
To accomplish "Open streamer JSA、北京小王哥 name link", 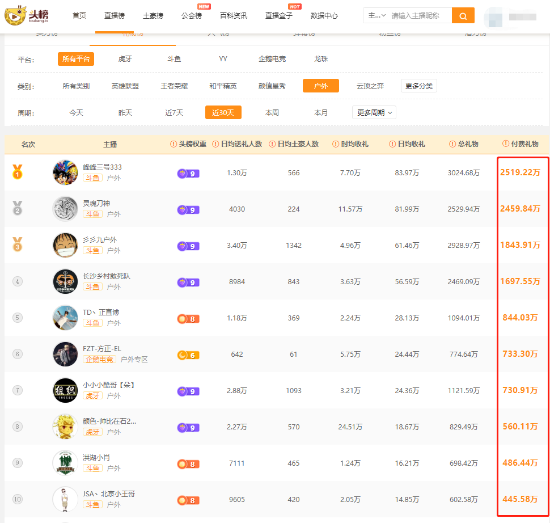I will coord(109,494).
